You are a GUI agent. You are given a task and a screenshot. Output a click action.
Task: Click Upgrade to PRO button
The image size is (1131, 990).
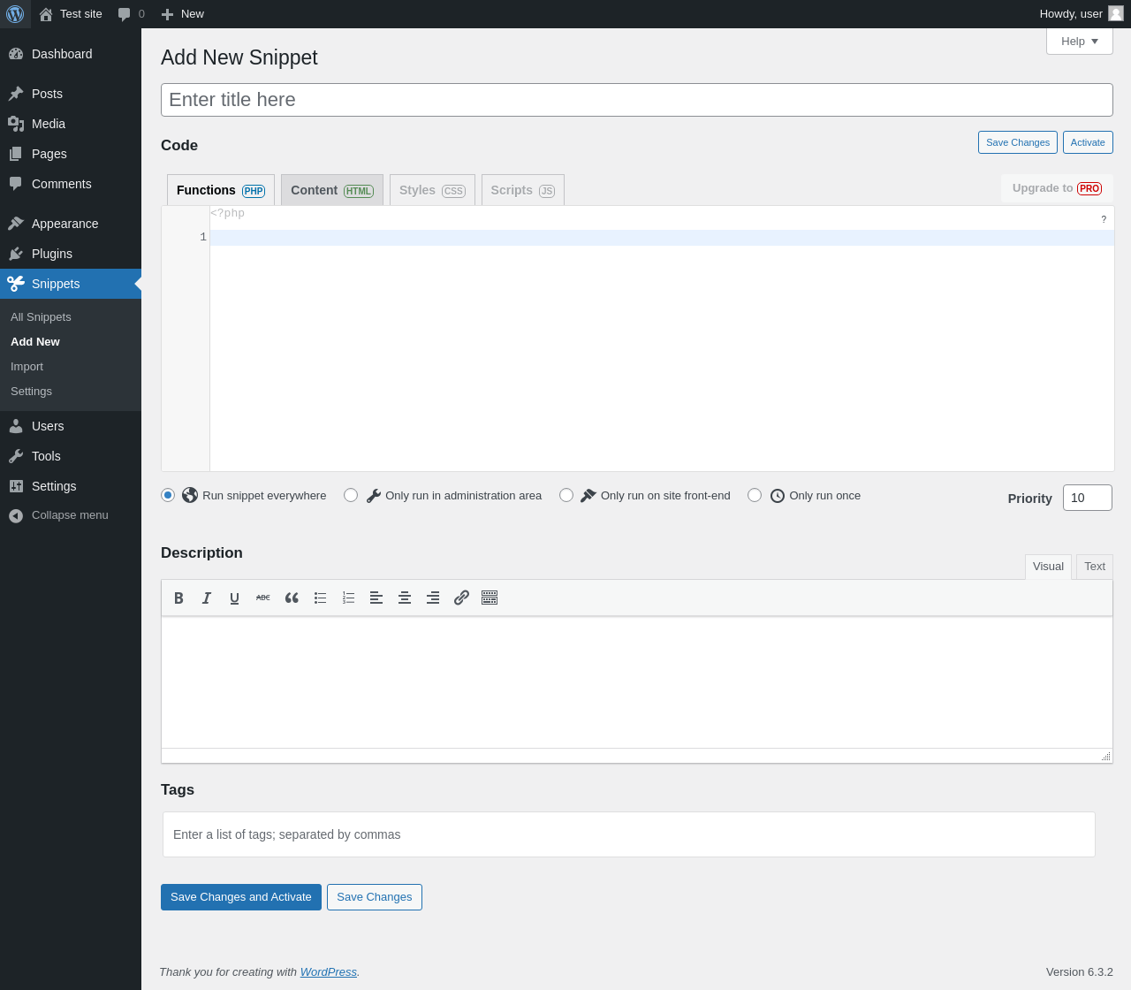(1057, 188)
